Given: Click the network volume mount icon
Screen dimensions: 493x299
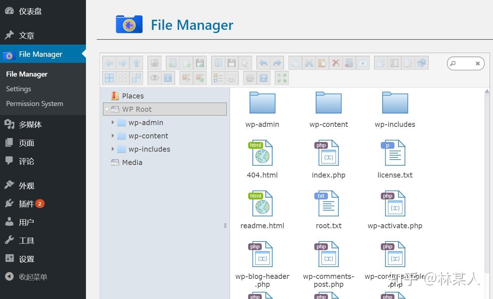Looking at the screenshot, I should tap(155, 63).
